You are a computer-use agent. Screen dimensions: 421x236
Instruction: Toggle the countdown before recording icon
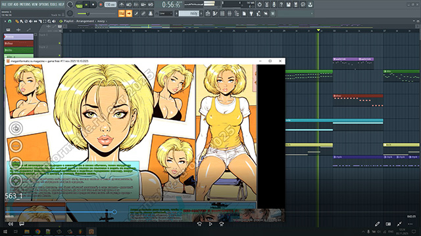click(136, 5)
